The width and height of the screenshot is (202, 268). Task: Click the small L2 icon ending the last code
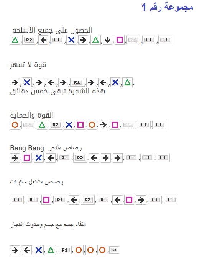pyautogui.click(x=114, y=250)
